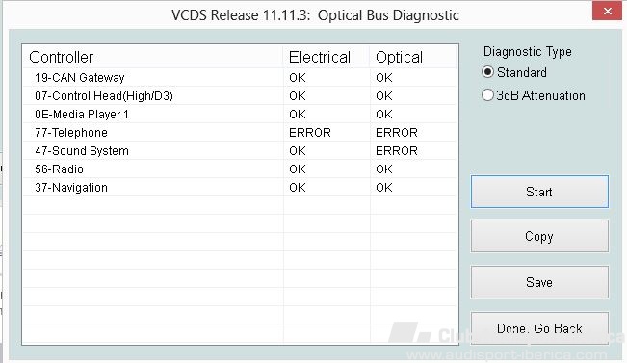Click the Copy button
This screenshot has height=363, width=627.
(x=539, y=236)
